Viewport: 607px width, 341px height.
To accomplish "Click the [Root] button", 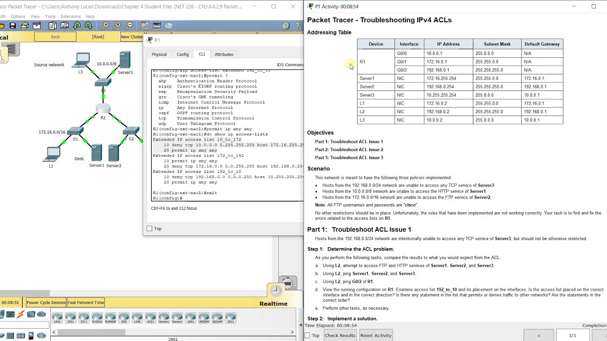I will [x=98, y=37].
